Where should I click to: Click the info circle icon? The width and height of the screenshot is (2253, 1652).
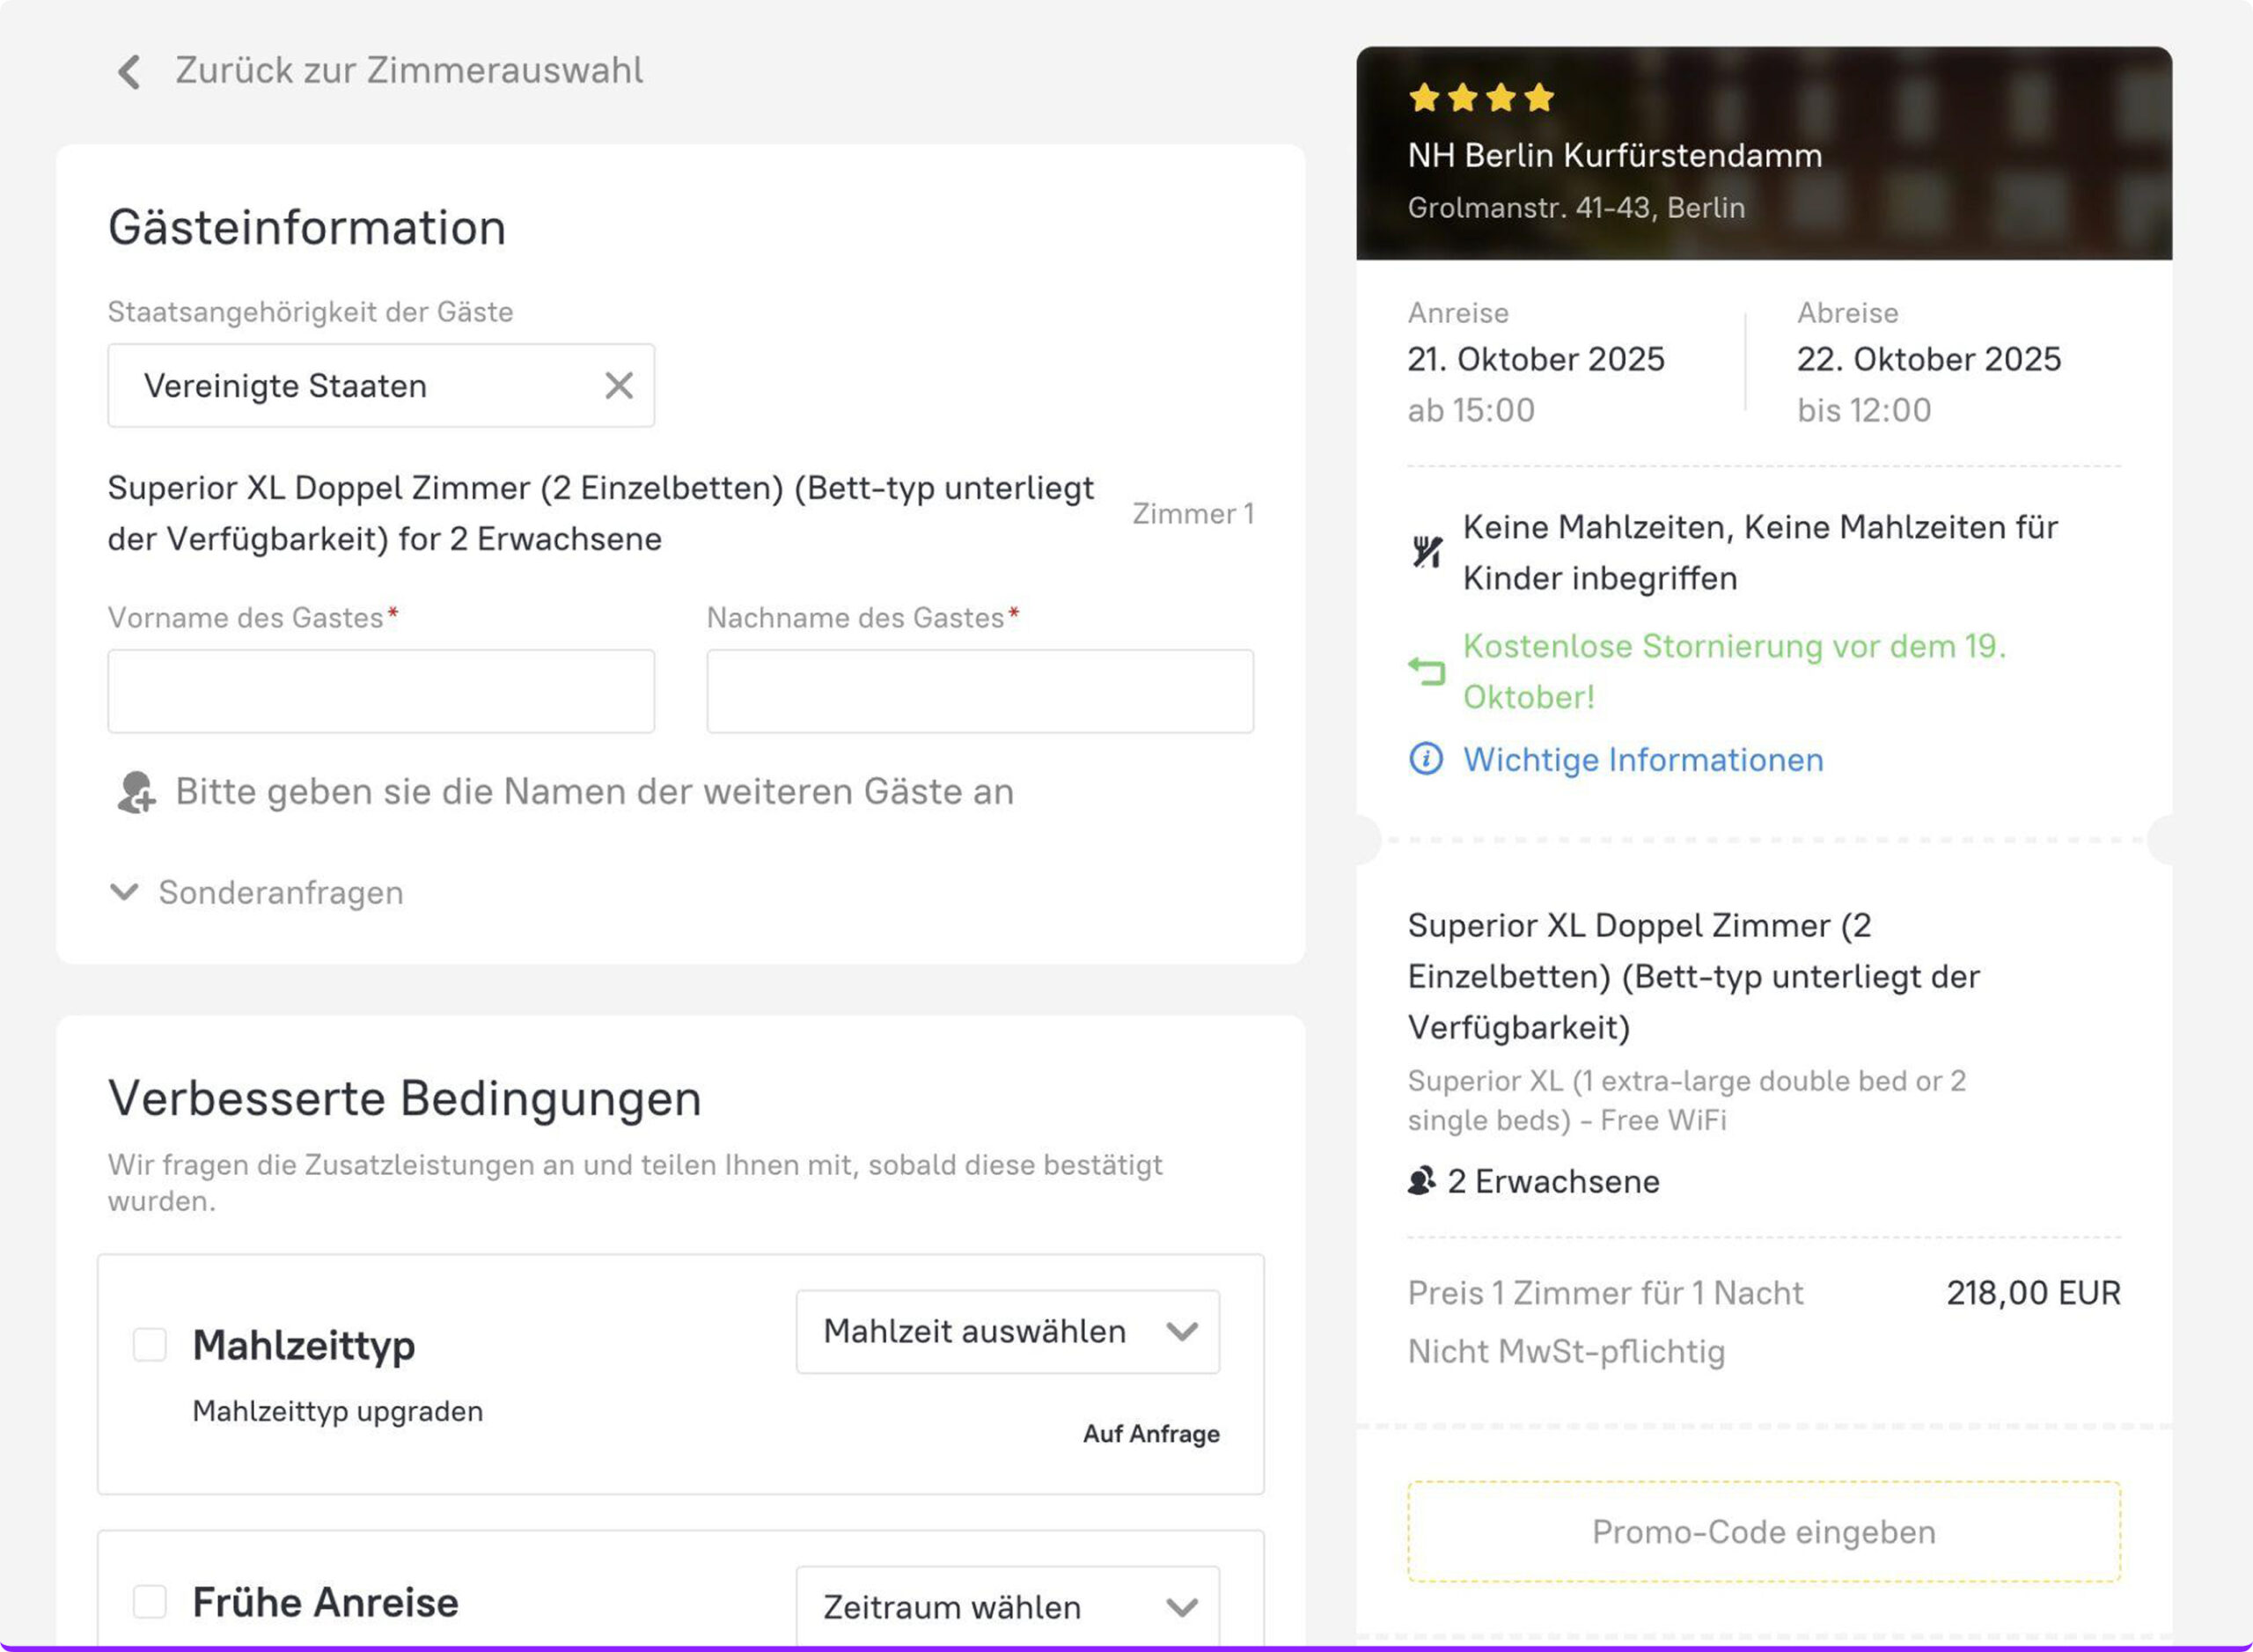click(1426, 759)
